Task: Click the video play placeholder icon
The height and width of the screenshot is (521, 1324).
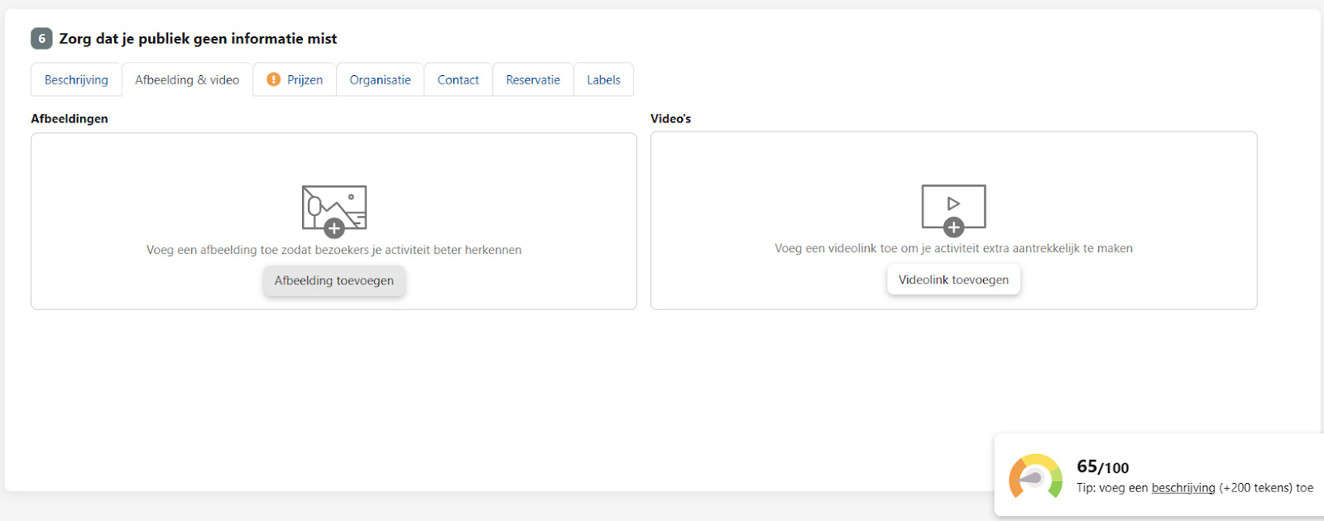Action: [953, 208]
